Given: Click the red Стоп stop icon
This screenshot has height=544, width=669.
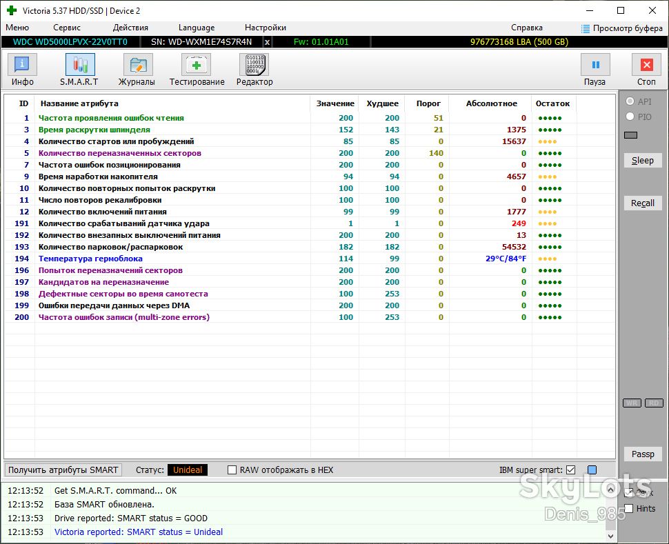Looking at the screenshot, I should (646, 65).
